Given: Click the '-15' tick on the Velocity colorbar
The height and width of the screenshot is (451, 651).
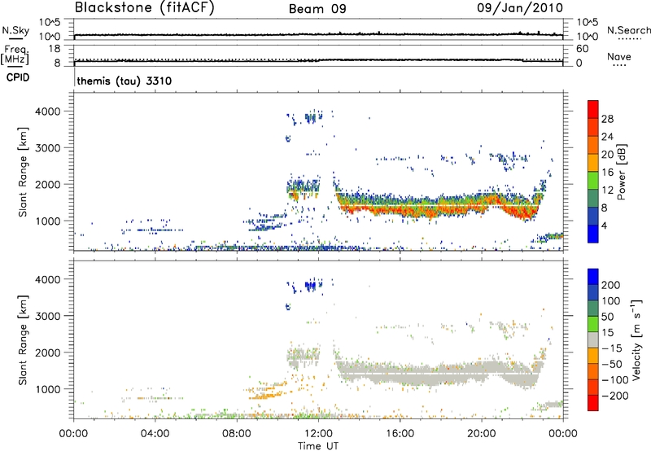Looking at the screenshot, I should coord(612,348).
